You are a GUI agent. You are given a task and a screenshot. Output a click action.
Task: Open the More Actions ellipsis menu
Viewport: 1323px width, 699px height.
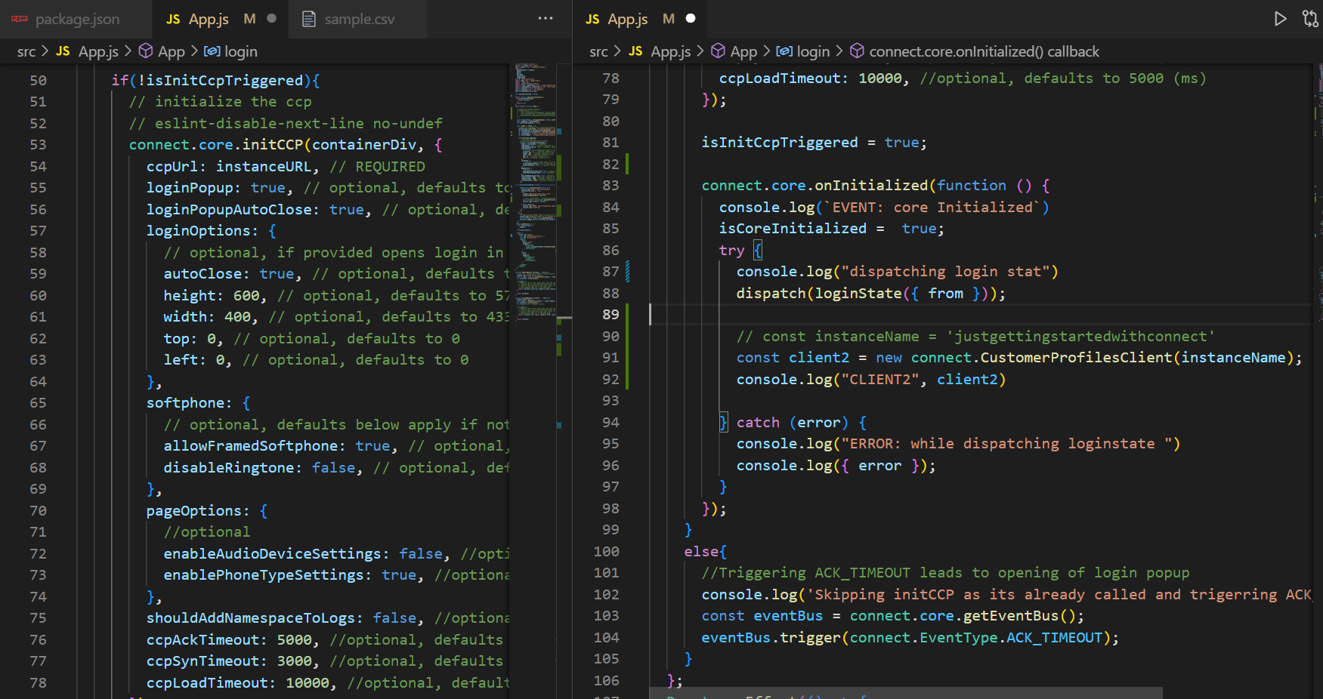[x=546, y=18]
